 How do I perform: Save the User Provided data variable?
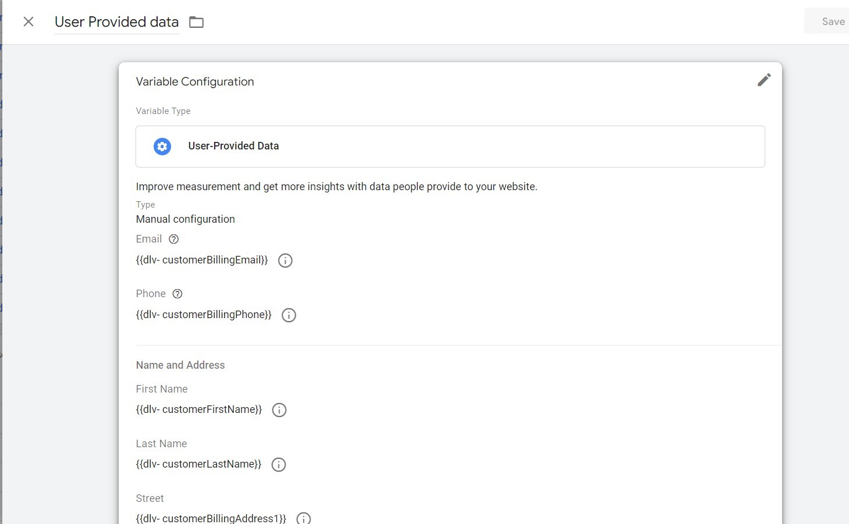(833, 21)
